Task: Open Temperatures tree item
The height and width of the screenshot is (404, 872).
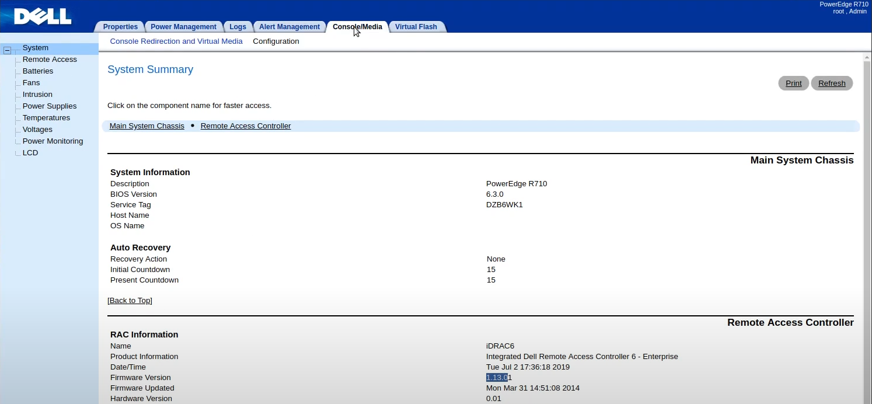Action: [x=46, y=118]
